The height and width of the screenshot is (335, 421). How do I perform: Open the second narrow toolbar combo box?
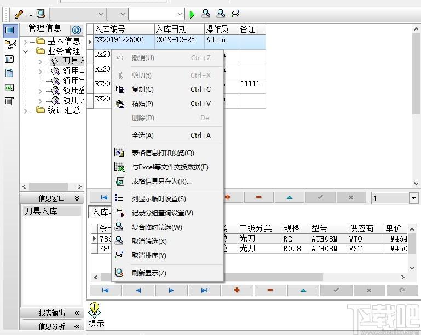tap(117, 14)
